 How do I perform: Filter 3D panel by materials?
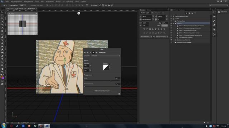tap(192, 13)
